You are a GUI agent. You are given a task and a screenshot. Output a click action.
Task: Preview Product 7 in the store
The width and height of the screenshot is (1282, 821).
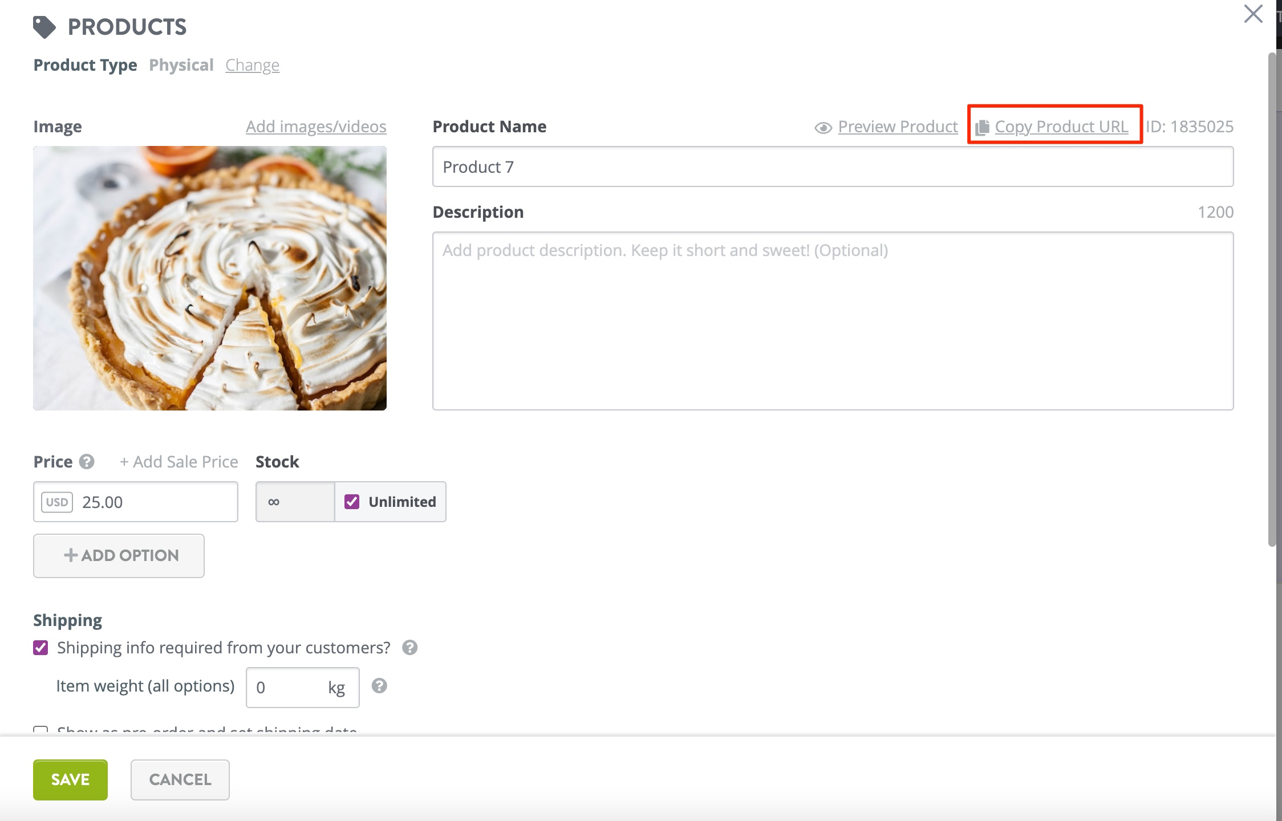click(x=898, y=127)
